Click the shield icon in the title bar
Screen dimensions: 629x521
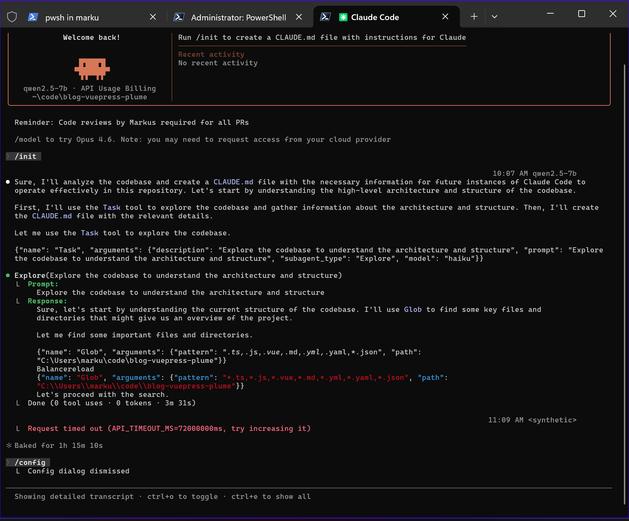pyautogui.click(x=12, y=17)
